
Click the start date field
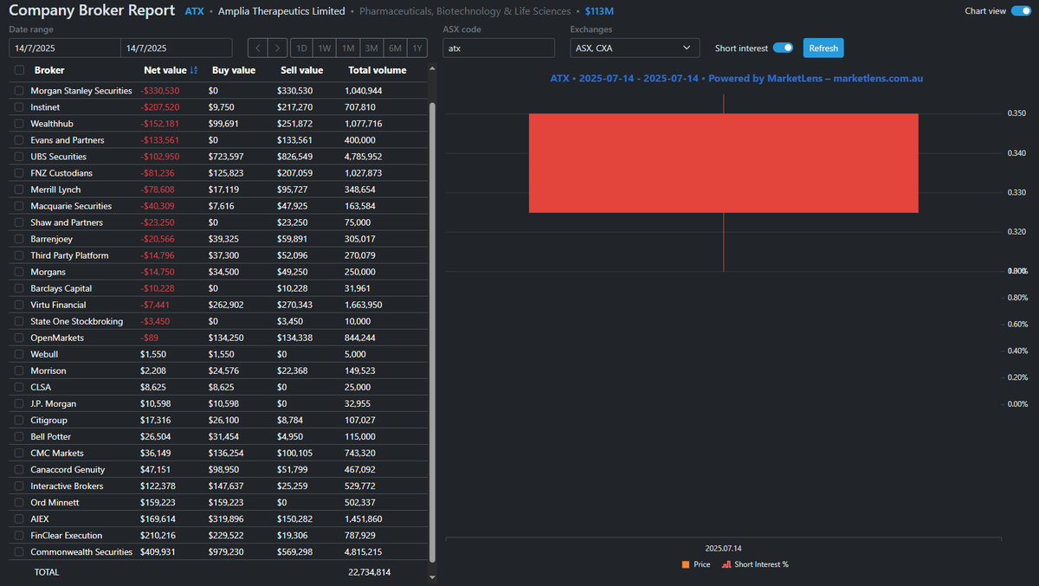tap(64, 48)
